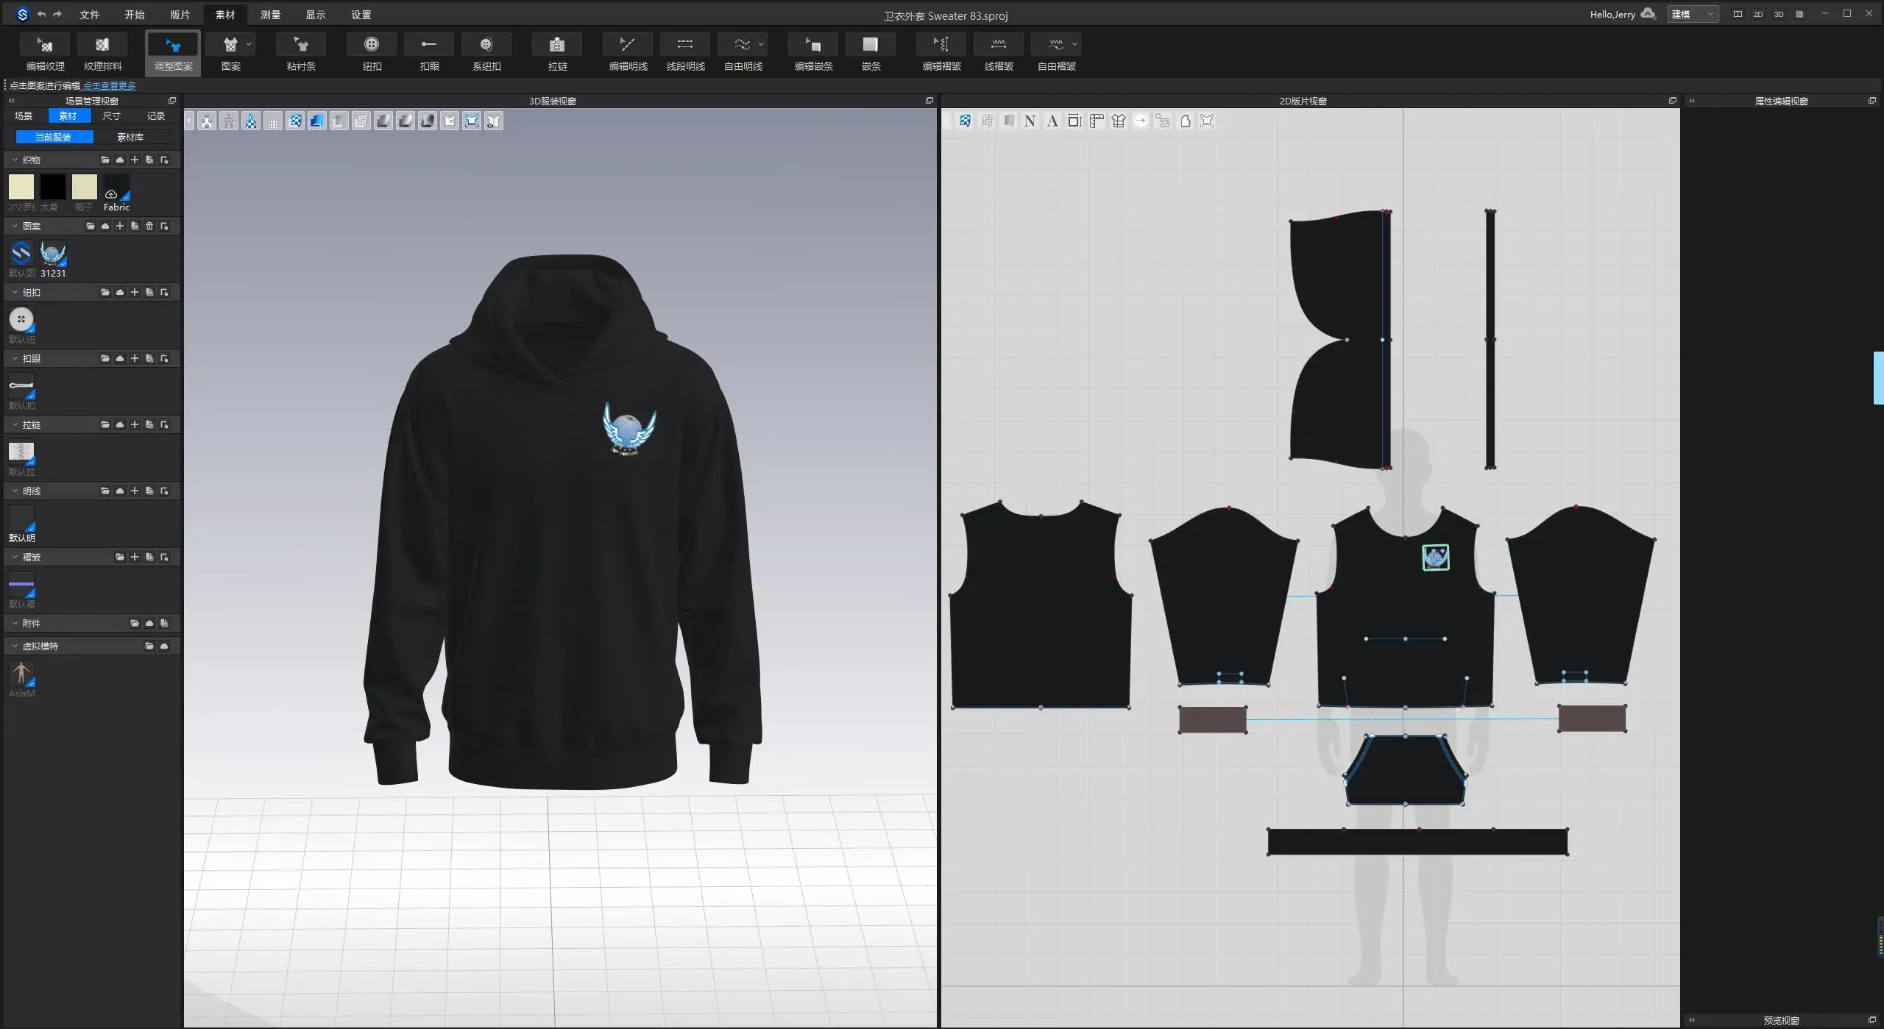Switch to the 尺寸 tab
The height and width of the screenshot is (1029, 1884).
(112, 115)
